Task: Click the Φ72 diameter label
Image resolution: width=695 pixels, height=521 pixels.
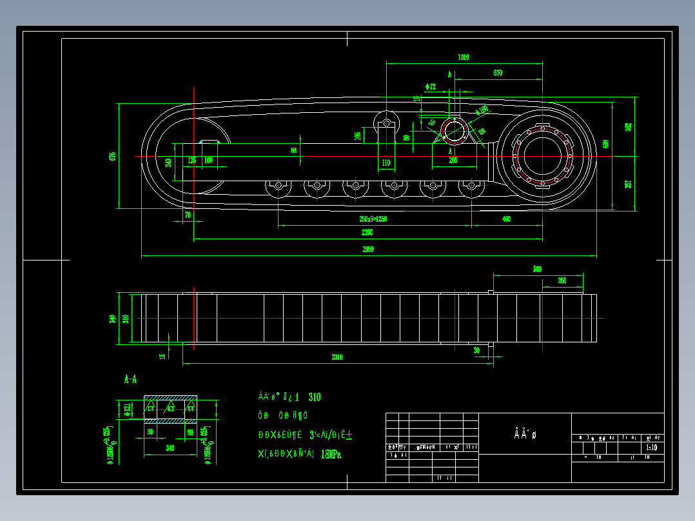Action: [431, 87]
